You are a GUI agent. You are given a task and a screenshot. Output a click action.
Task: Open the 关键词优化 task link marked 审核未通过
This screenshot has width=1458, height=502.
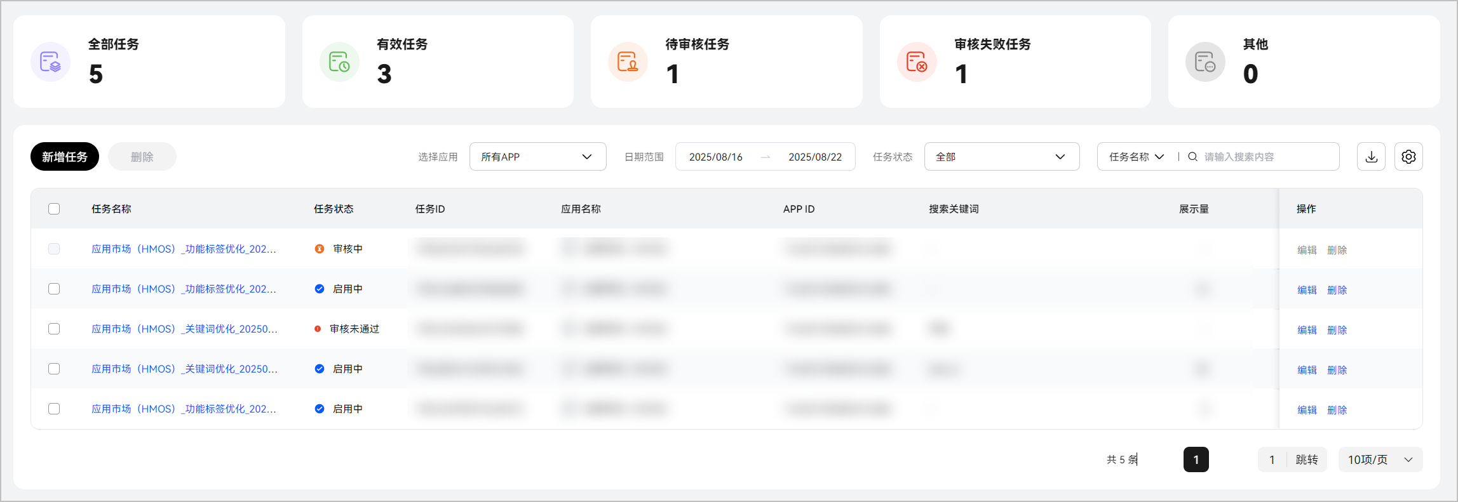[184, 329]
